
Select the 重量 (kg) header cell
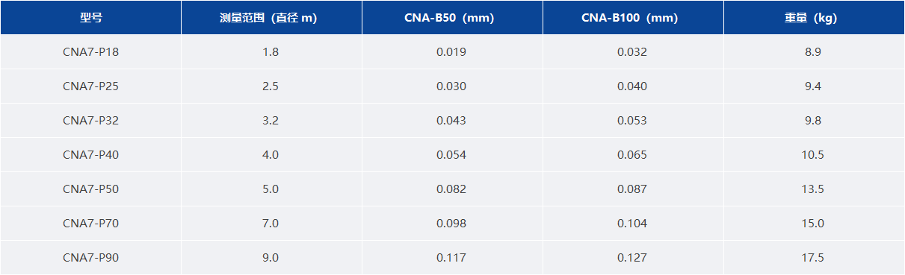click(813, 18)
